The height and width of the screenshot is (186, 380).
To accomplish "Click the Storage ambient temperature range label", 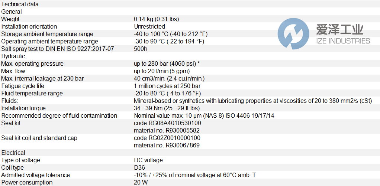I will [x=47, y=34].
